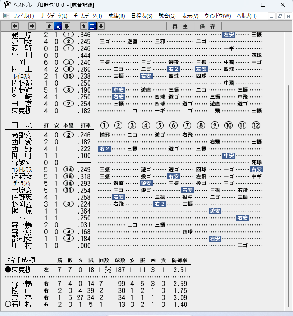
Task: Click home run count ⑱ for 近藤☆
Action: click(69, 176)
